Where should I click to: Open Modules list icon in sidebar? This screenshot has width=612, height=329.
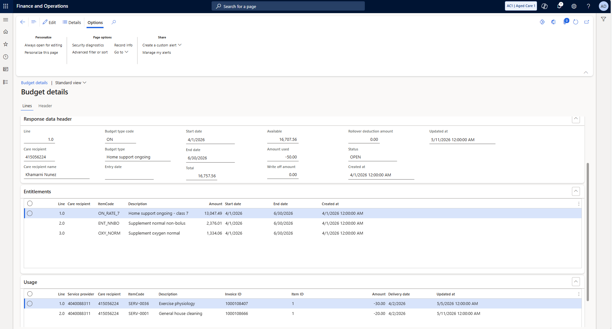pos(6,82)
